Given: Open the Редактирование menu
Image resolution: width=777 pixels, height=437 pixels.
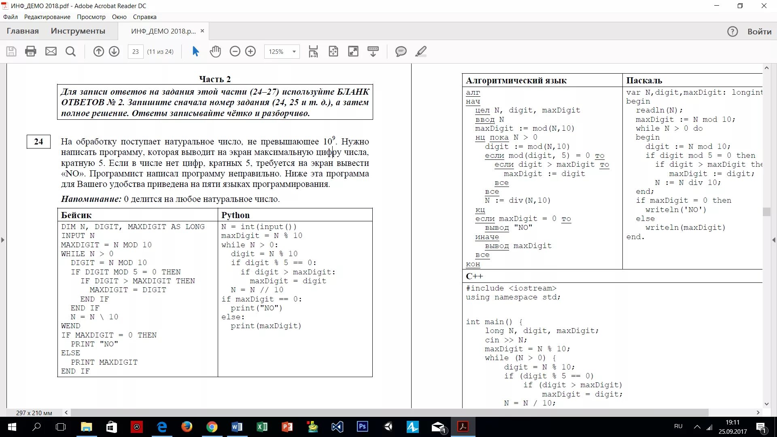Looking at the screenshot, I should [47, 17].
